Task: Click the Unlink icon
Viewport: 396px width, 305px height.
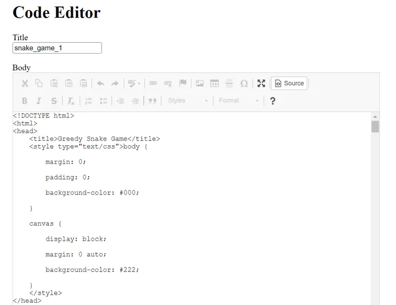Action: tap(167, 84)
